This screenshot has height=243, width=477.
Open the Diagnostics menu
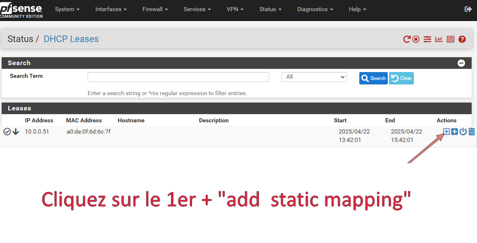point(315,9)
